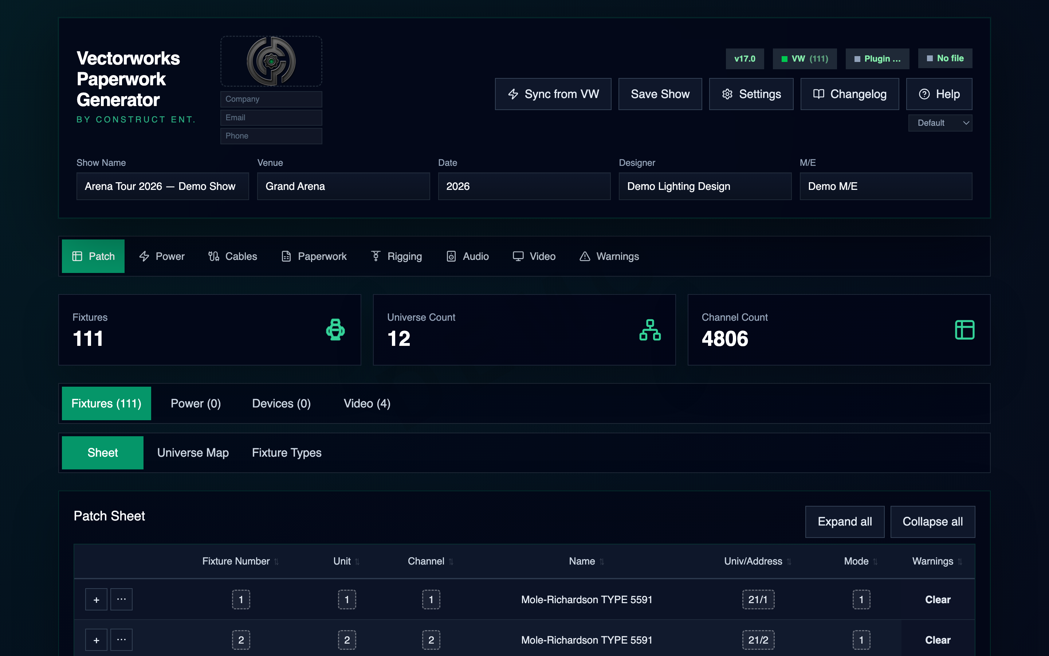Switch to the Power main tab
The image size is (1049, 656).
click(x=162, y=257)
